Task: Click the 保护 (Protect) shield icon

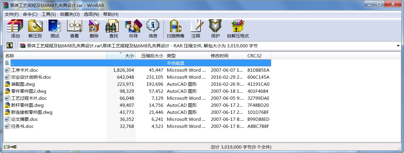Action: 215,28
